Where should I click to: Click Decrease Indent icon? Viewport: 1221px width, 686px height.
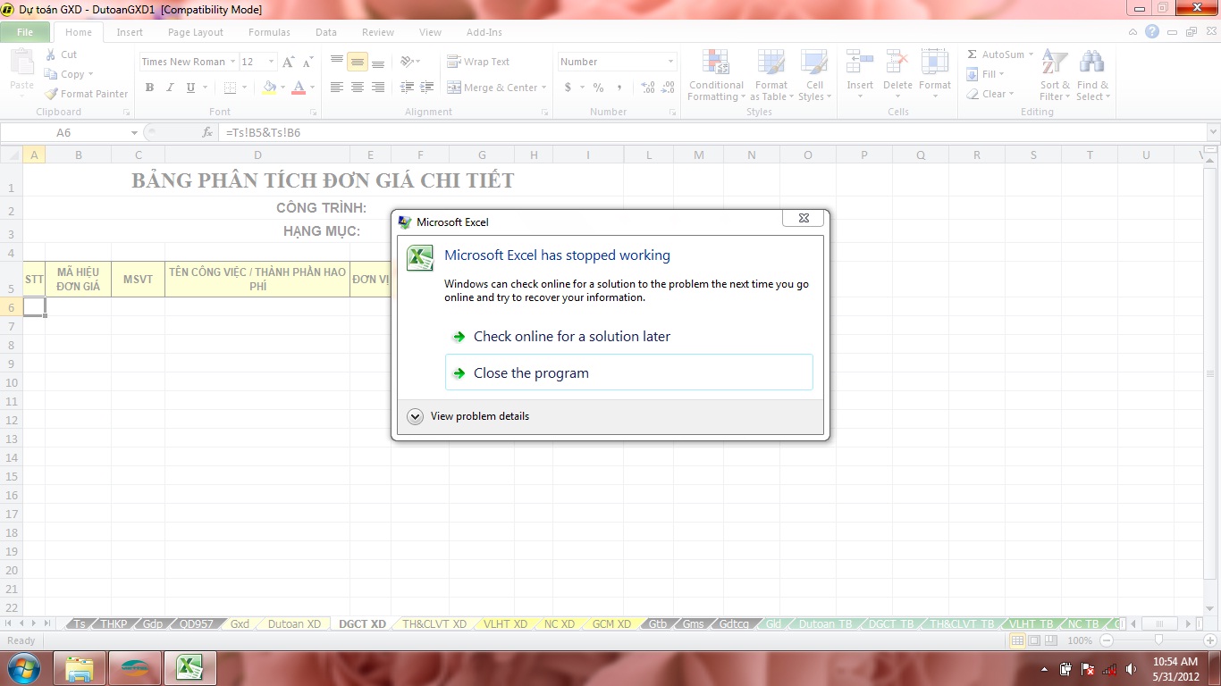click(407, 88)
